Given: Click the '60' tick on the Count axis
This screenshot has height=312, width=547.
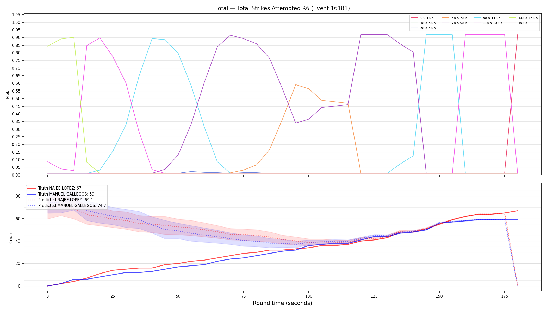Looking at the screenshot, I should coord(18,219).
